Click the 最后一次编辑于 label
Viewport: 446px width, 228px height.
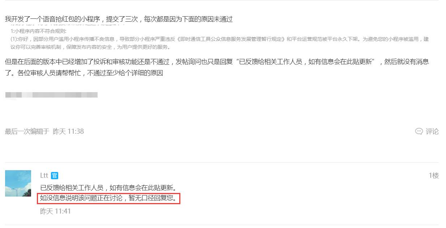pos(27,132)
